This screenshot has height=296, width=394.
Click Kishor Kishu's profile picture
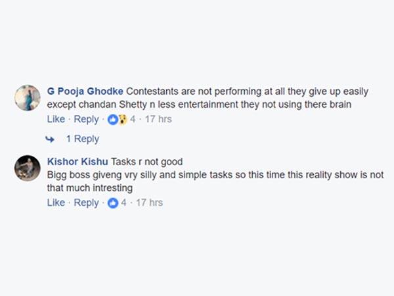click(x=28, y=169)
